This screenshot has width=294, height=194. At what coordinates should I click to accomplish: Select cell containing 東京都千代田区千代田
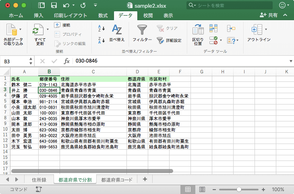(x=93, y=113)
